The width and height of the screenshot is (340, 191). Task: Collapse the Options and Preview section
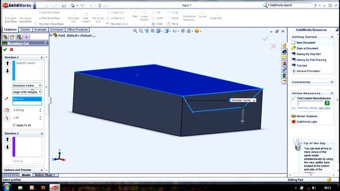[41, 170]
